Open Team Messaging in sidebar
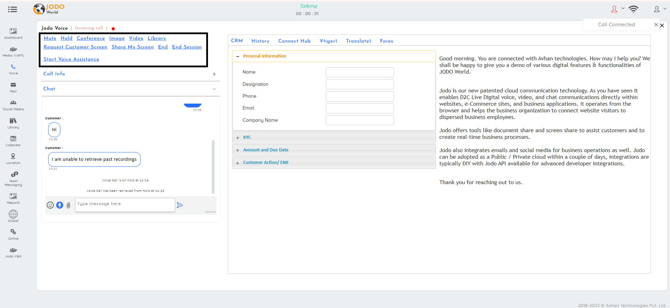The width and height of the screenshot is (670, 308). click(x=13, y=179)
